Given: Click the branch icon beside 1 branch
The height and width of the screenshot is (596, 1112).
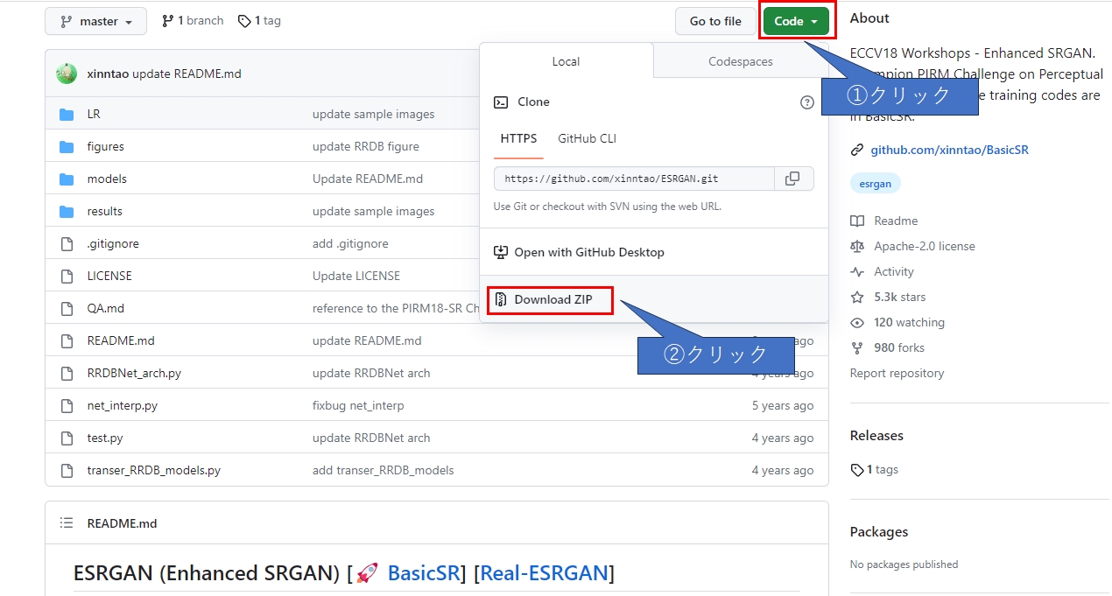Looking at the screenshot, I should point(166,20).
